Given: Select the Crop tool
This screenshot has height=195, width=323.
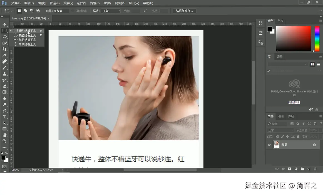Looking at the screenshot, I should click(x=4, y=49).
